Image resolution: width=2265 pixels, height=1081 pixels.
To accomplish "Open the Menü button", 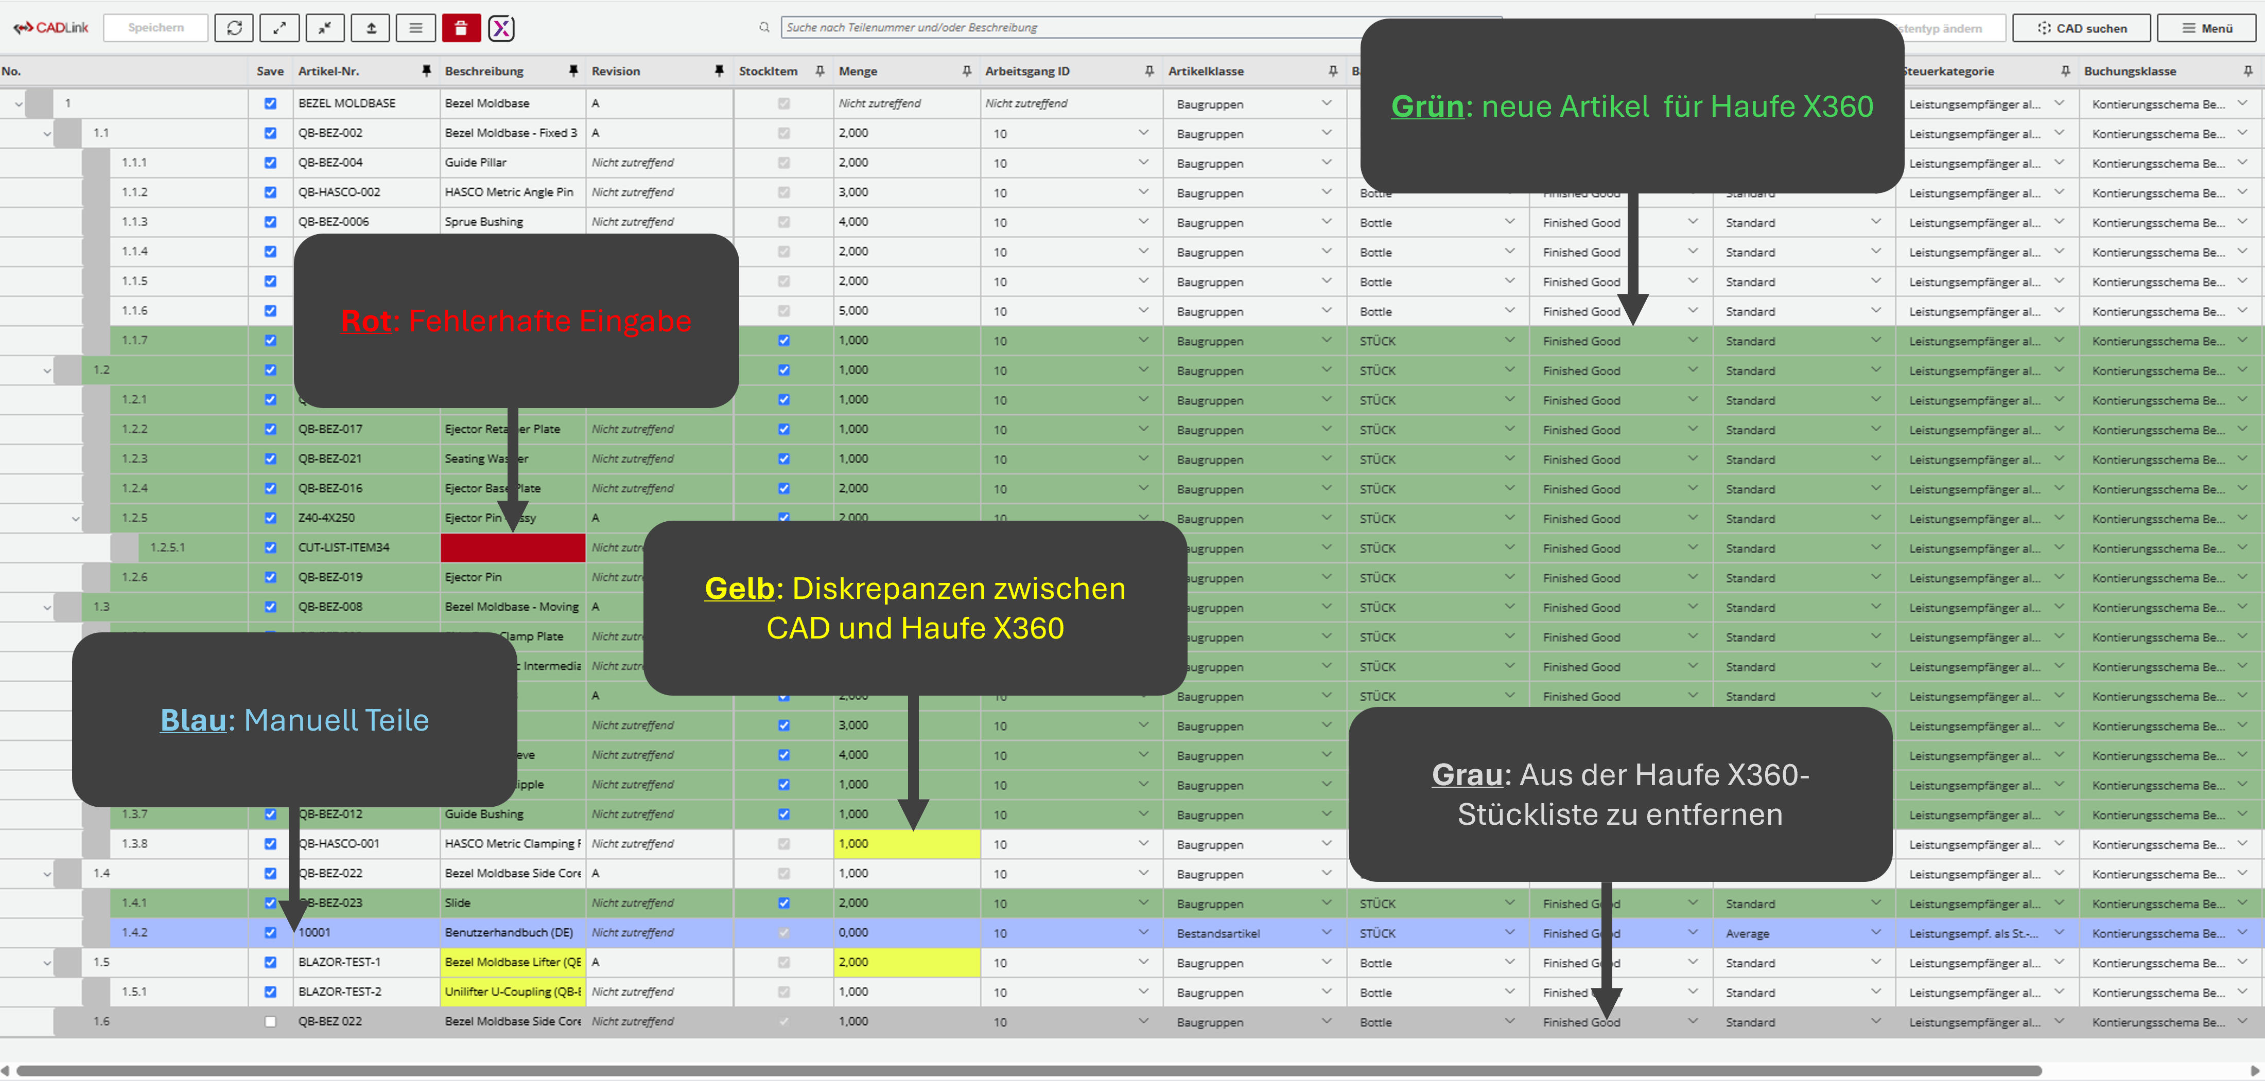I will (x=2206, y=28).
